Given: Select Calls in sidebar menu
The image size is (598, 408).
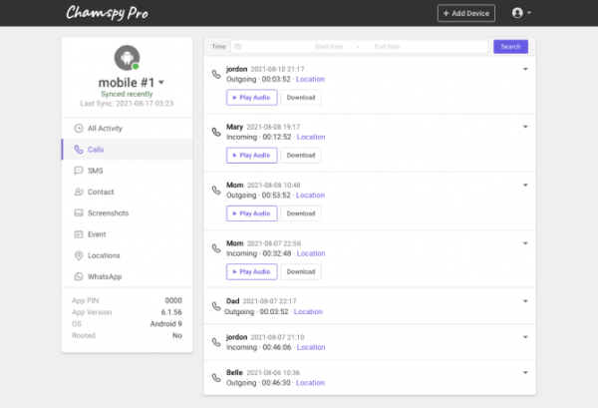Looking at the screenshot, I should click(x=127, y=150).
